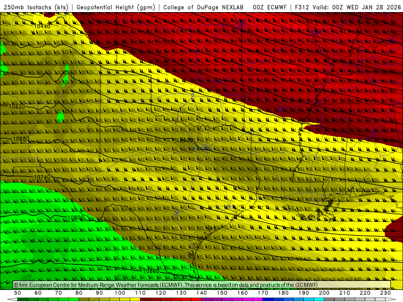
Task: Click the 50 knot legend label
Action: (18, 293)
